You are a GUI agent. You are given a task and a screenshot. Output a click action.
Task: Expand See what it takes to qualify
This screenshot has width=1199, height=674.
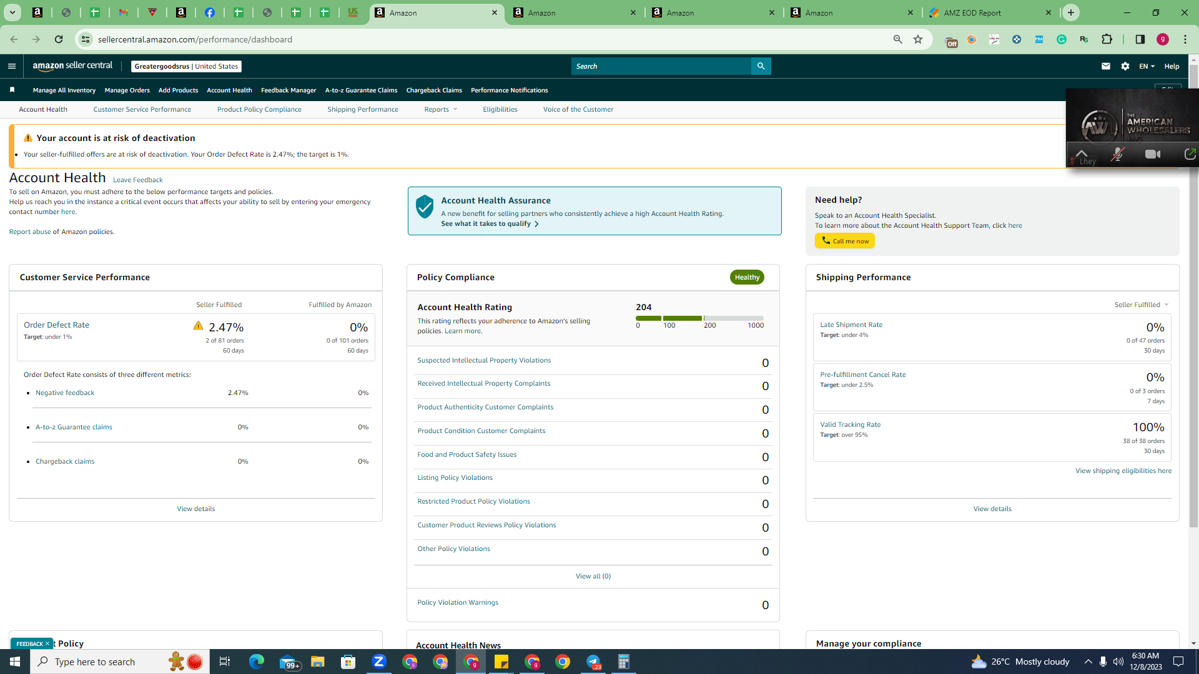490,223
